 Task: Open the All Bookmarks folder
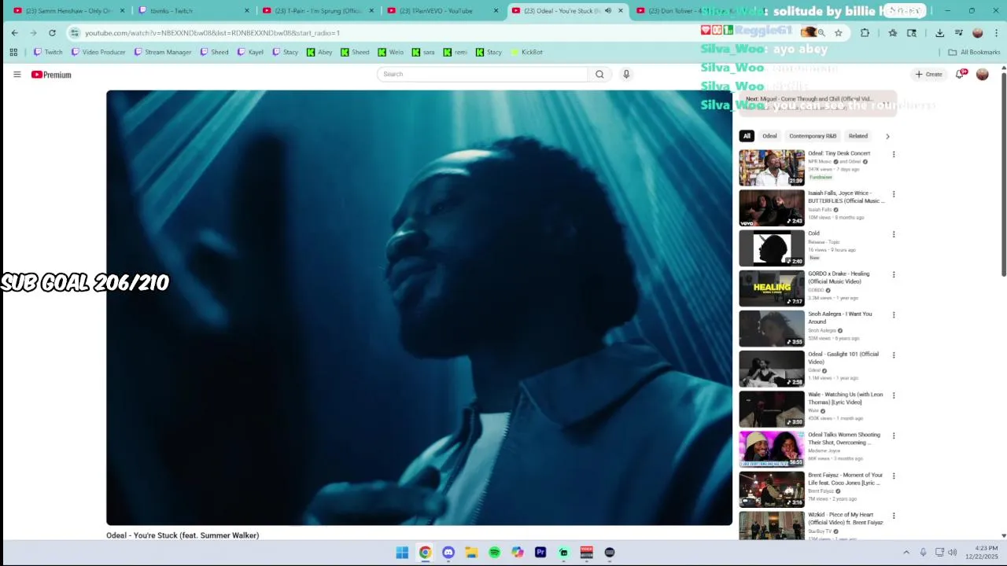pyautogui.click(x=974, y=52)
